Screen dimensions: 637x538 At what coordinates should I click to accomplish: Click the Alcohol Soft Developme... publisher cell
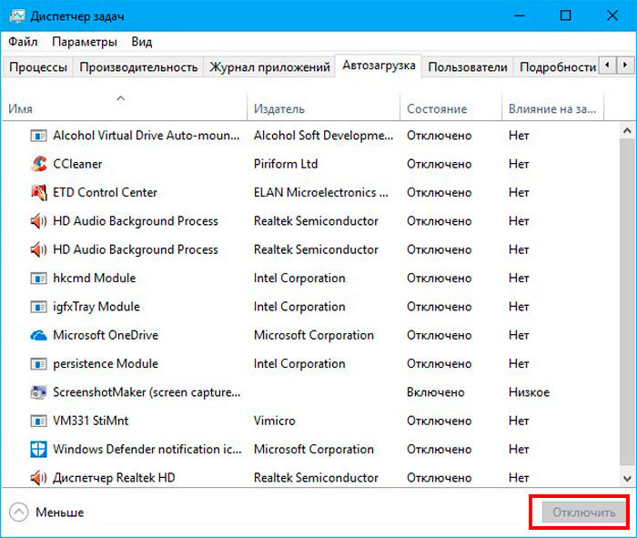(323, 136)
